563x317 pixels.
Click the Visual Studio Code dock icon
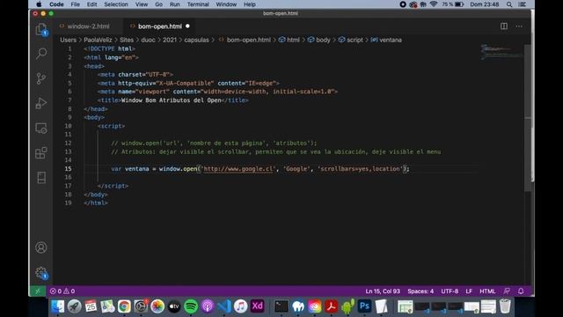pyautogui.click(x=224, y=306)
